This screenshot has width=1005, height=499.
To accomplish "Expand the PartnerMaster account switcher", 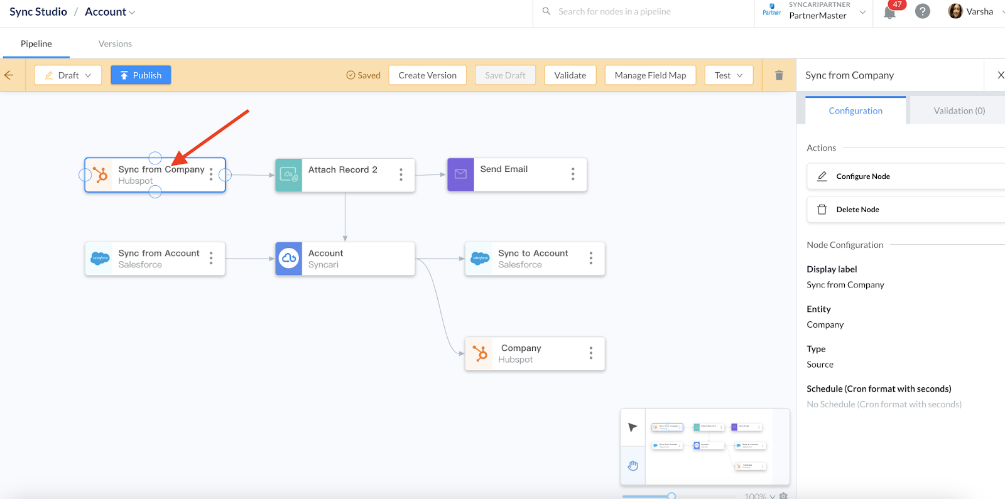I will (x=862, y=12).
